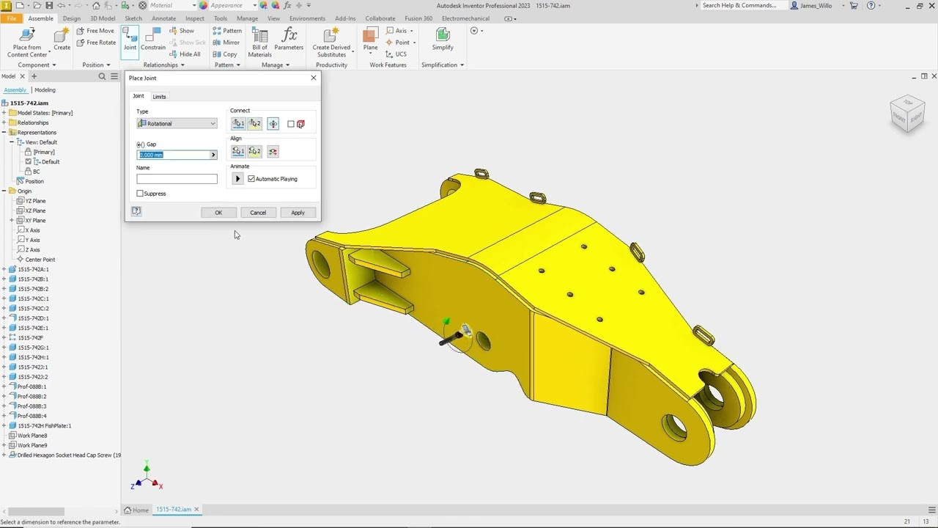Viewport: 938px width, 528px height.
Task: Click Create Derived Substitutes
Action: [331, 43]
